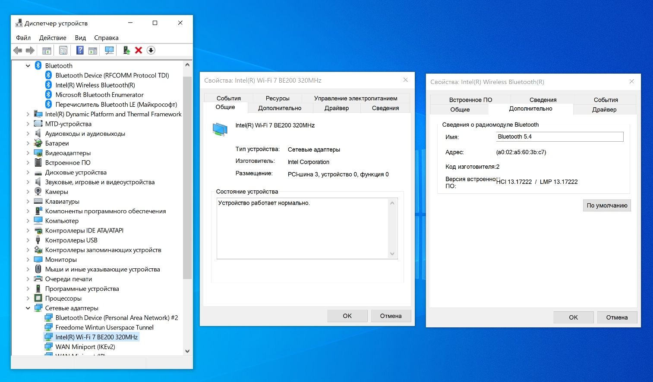Select the Компьютер category
Viewport: 653px width, 382px height.
point(62,221)
